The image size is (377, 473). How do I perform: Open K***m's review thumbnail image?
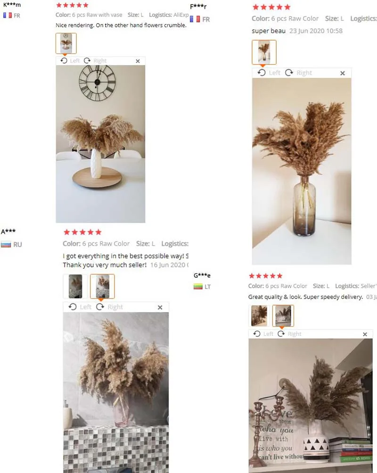pos(66,43)
